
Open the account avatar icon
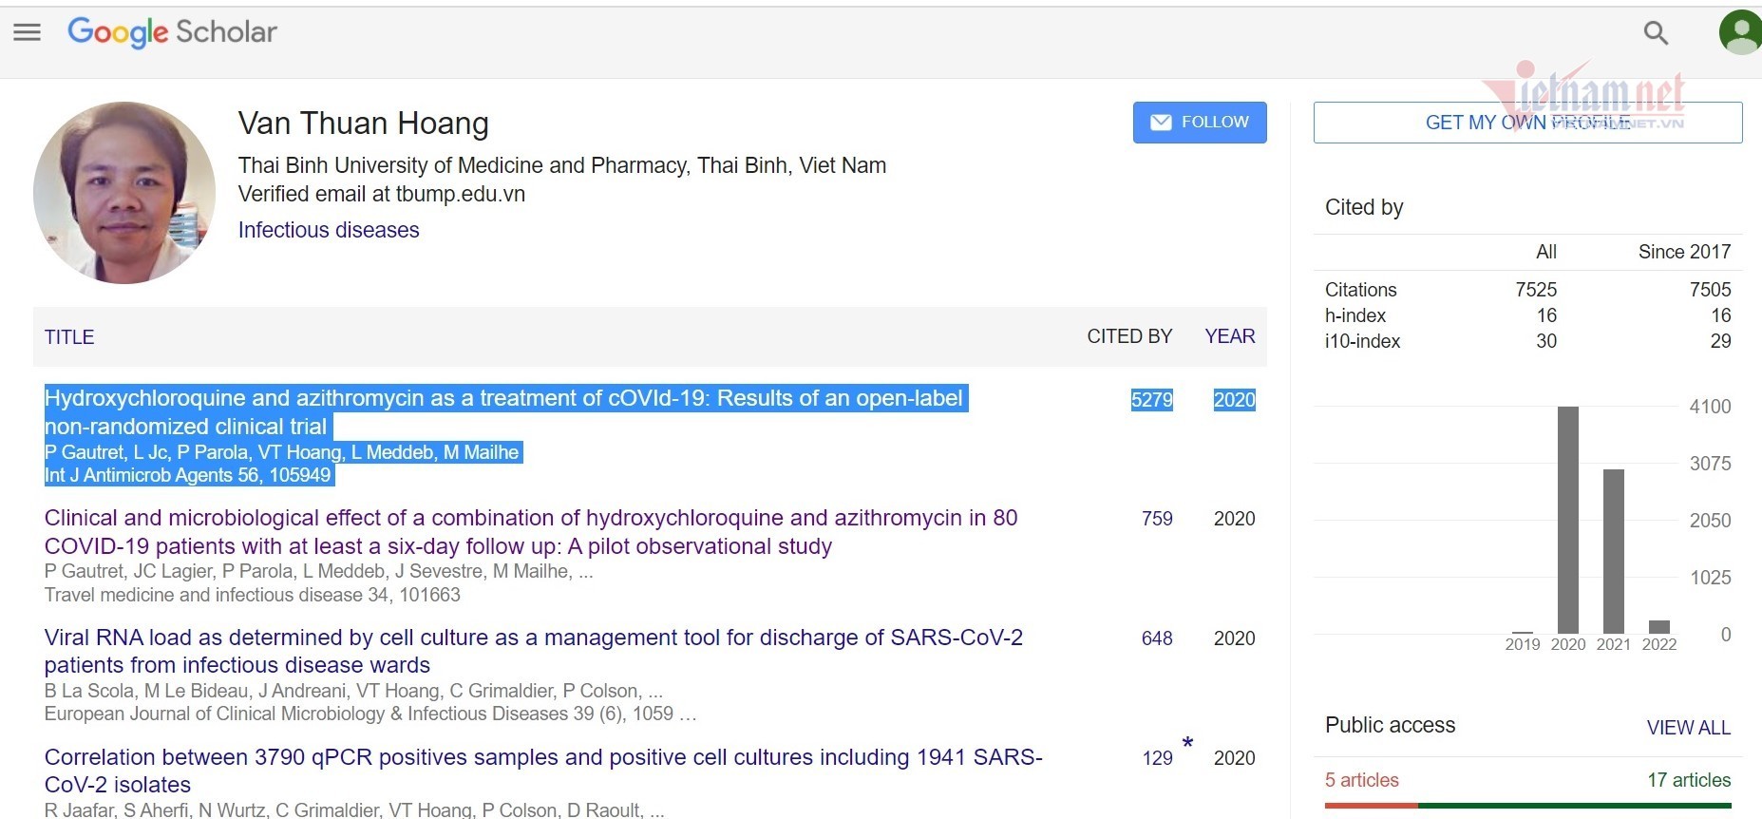point(1740,32)
